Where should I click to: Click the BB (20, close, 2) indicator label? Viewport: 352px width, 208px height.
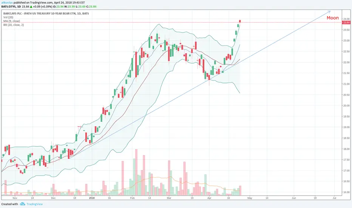(14, 25)
